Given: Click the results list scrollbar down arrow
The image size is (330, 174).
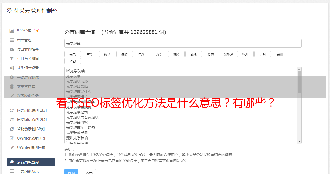Looking at the screenshot, I should point(299,141).
